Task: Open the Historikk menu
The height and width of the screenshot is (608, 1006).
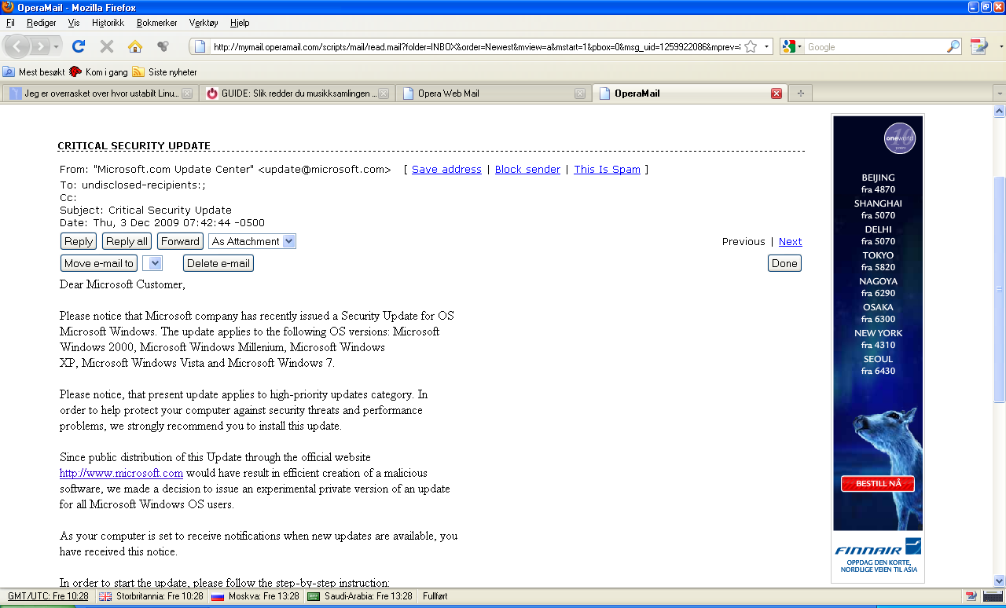Action: coord(108,23)
